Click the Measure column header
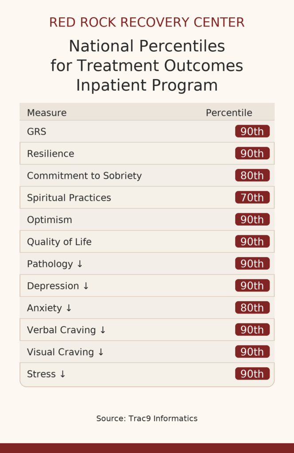The width and height of the screenshot is (294, 453). click(46, 113)
